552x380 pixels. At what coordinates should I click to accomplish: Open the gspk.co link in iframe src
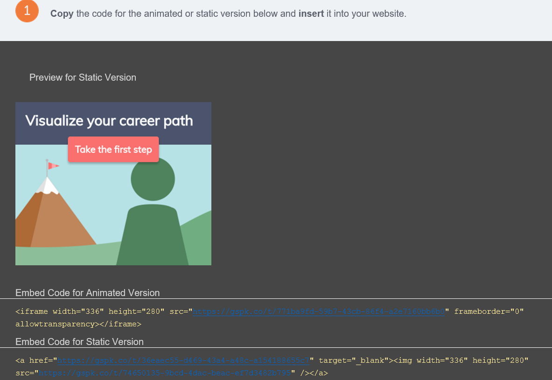[x=318, y=311]
